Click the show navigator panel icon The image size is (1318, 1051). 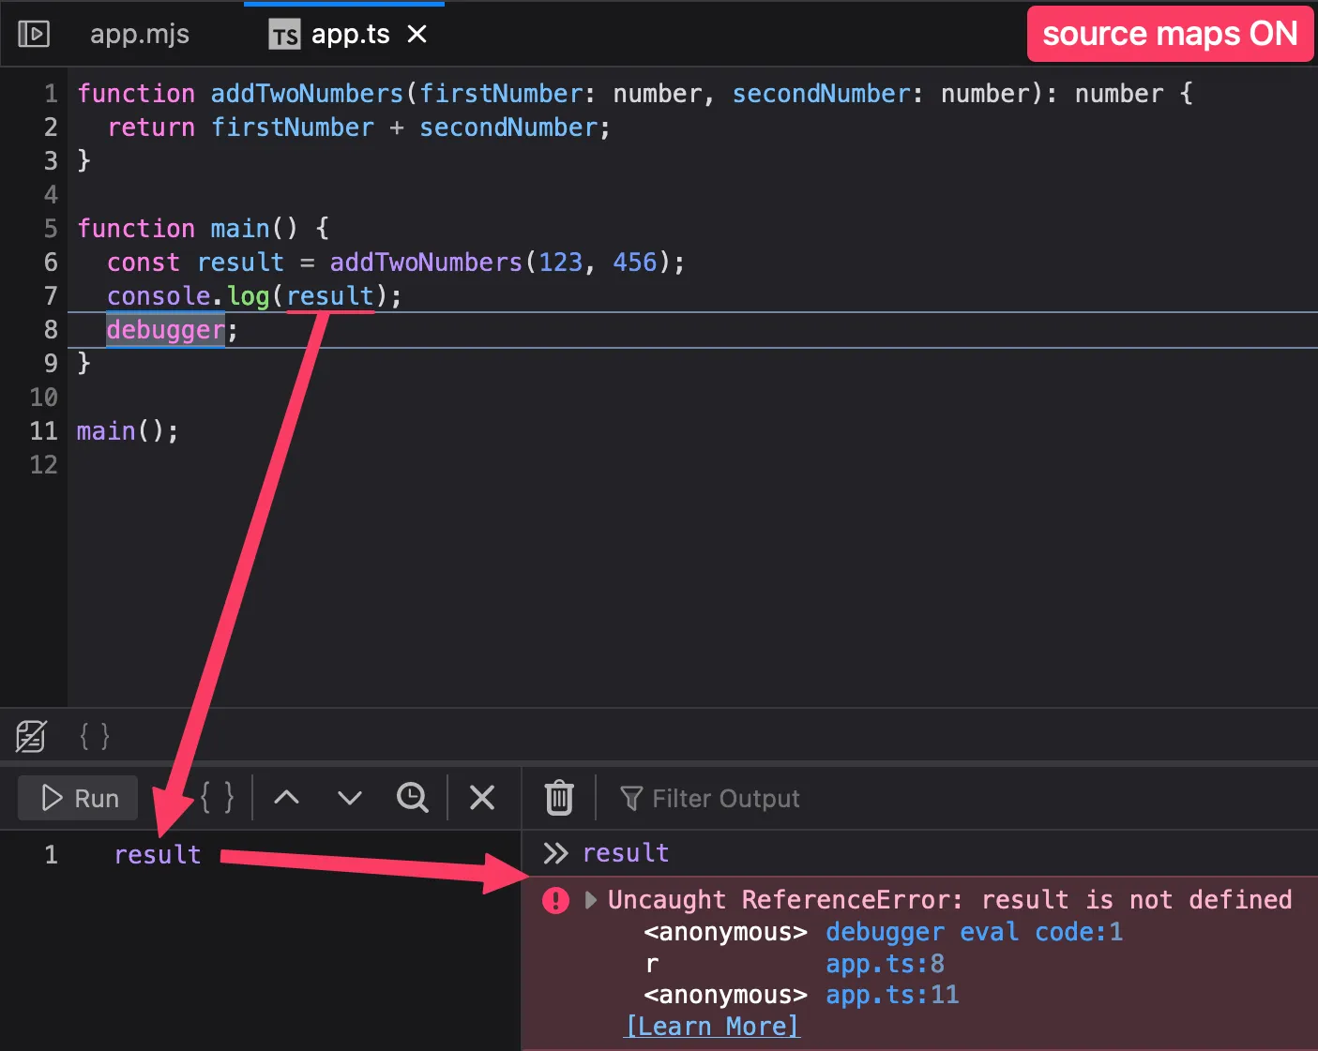(33, 33)
